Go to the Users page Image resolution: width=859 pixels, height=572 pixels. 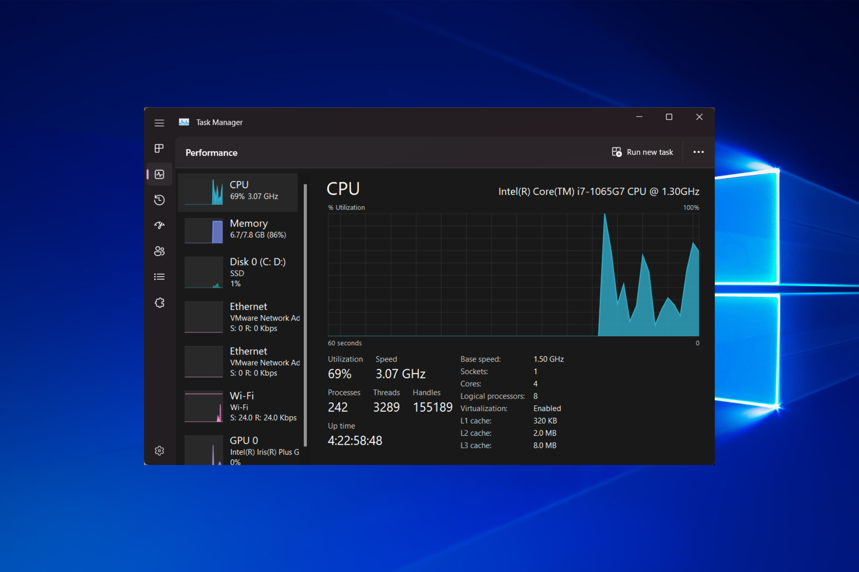[159, 251]
